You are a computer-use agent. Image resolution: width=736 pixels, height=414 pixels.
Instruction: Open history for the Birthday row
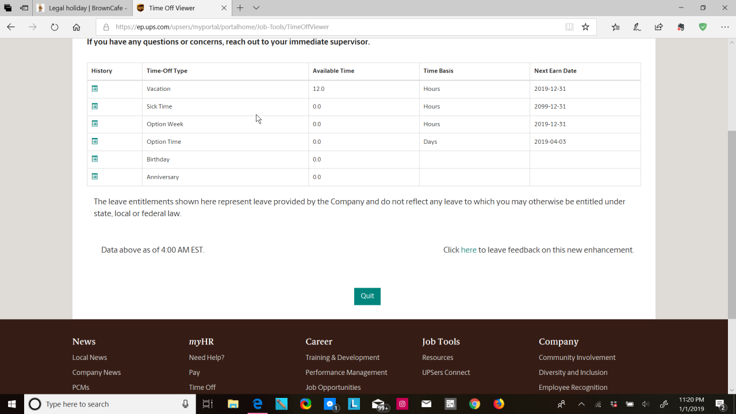pyautogui.click(x=95, y=159)
